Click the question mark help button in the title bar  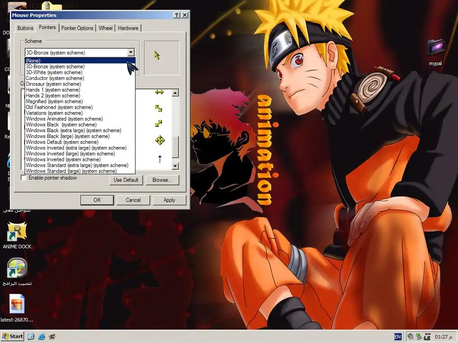coord(176,15)
